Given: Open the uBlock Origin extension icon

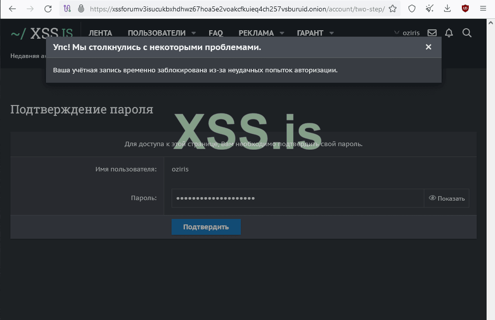Looking at the screenshot, I should pyautogui.click(x=465, y=9).
